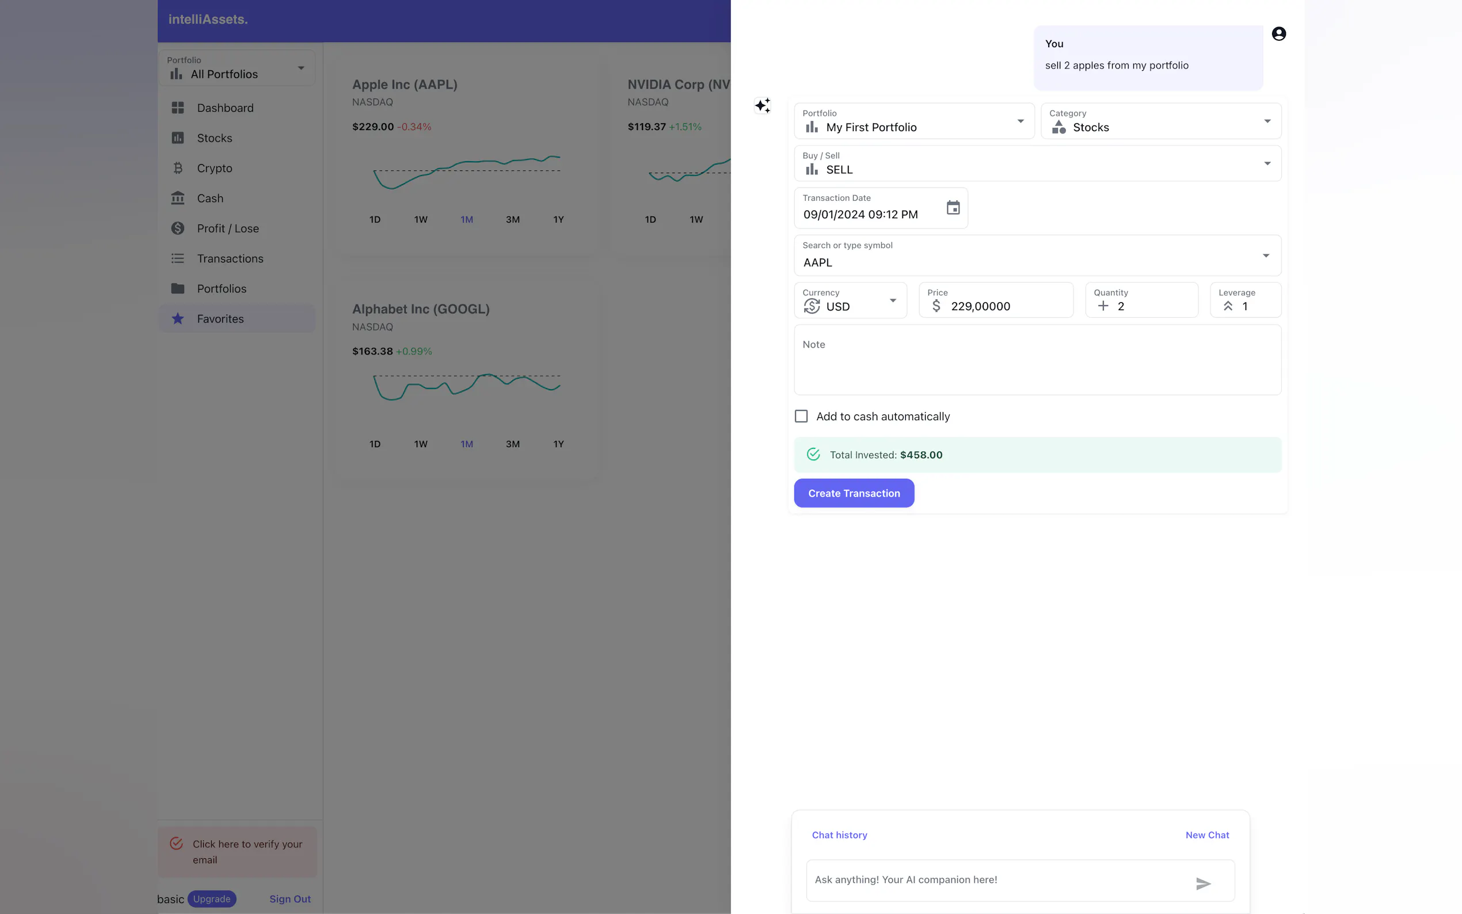Click the AI sparkle assistant icon
1462x914 pixels.
(762, 106)
